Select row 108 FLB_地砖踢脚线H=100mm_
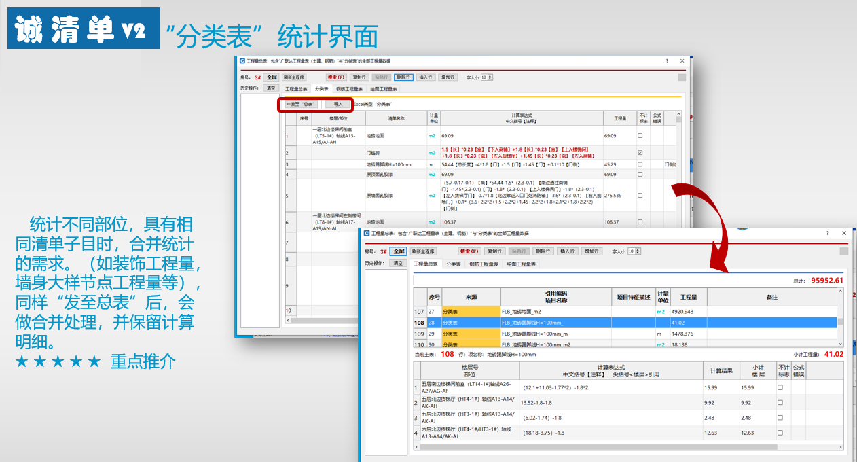 pyautogui.click(x=625, y=323)
